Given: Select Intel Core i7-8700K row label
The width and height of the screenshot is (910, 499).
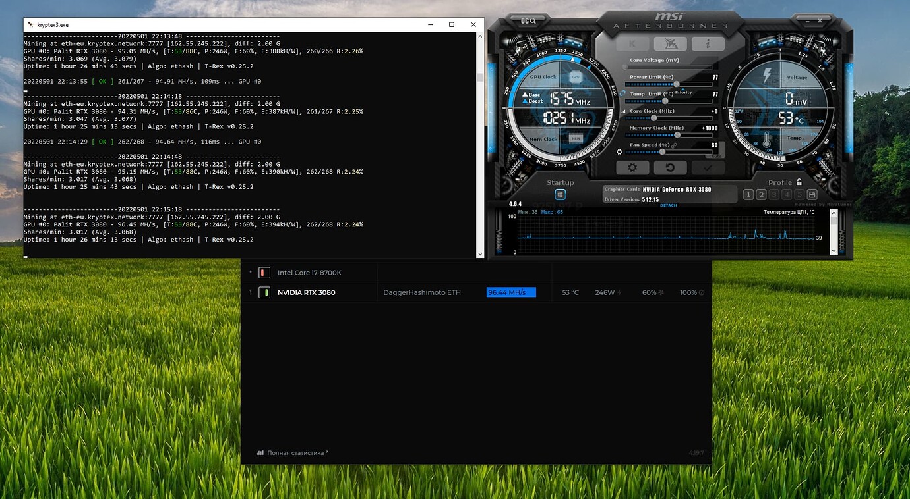Looking at the screenshot, I should click(309, 273).
